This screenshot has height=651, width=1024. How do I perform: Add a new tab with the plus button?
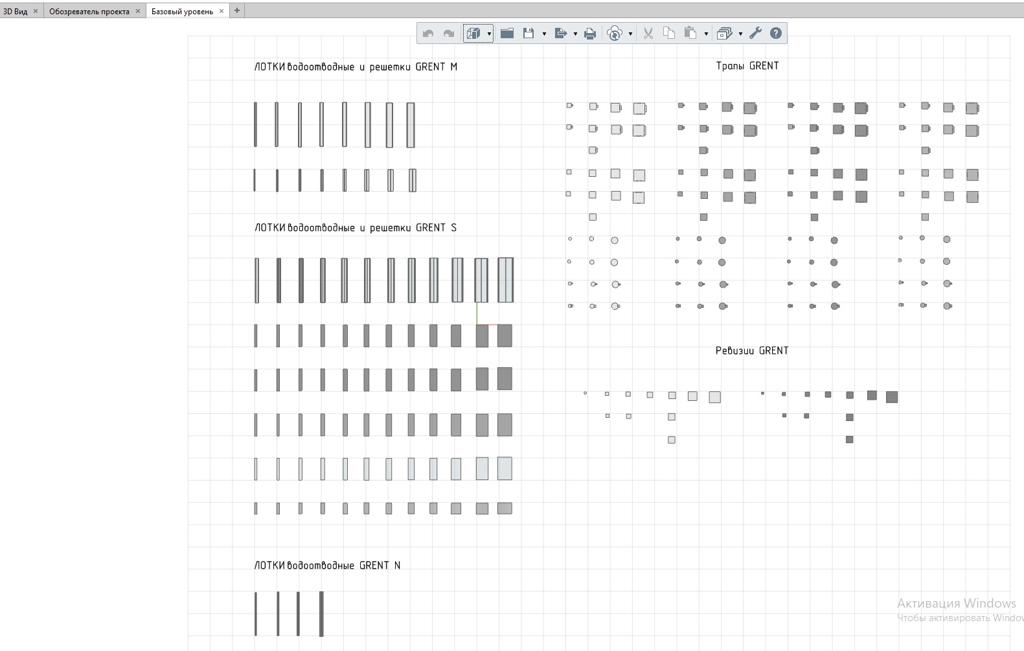[x=237, y=10]
